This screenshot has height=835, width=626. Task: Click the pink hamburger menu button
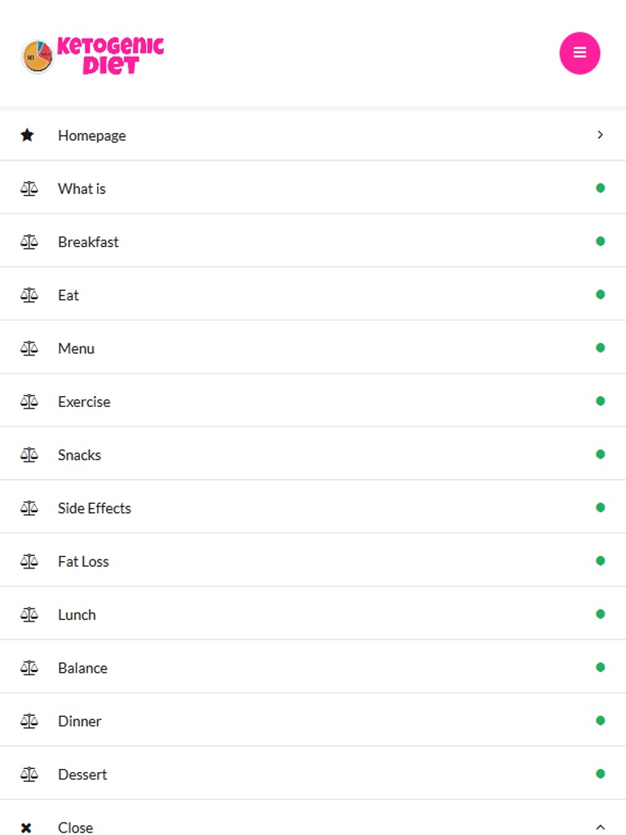(580, 53)
